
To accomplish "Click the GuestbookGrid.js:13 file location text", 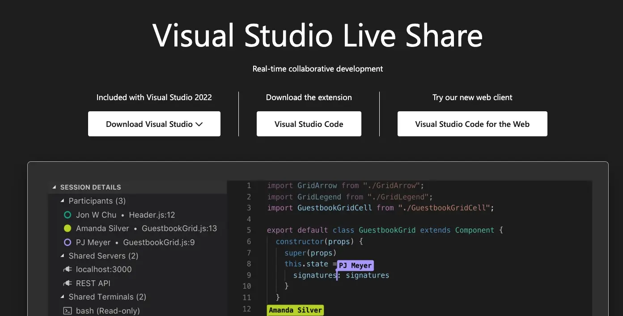I will click(x=179, y=228).
